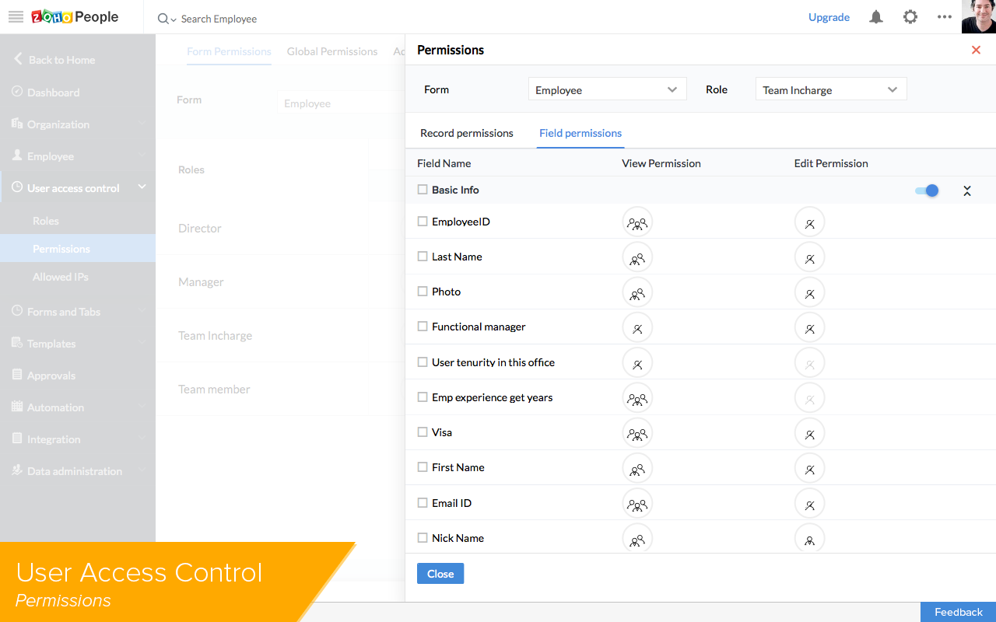This screenshot has width=996, height=622.
Task: Click the three-dot more options icon
Action: (x=945, y=17)
